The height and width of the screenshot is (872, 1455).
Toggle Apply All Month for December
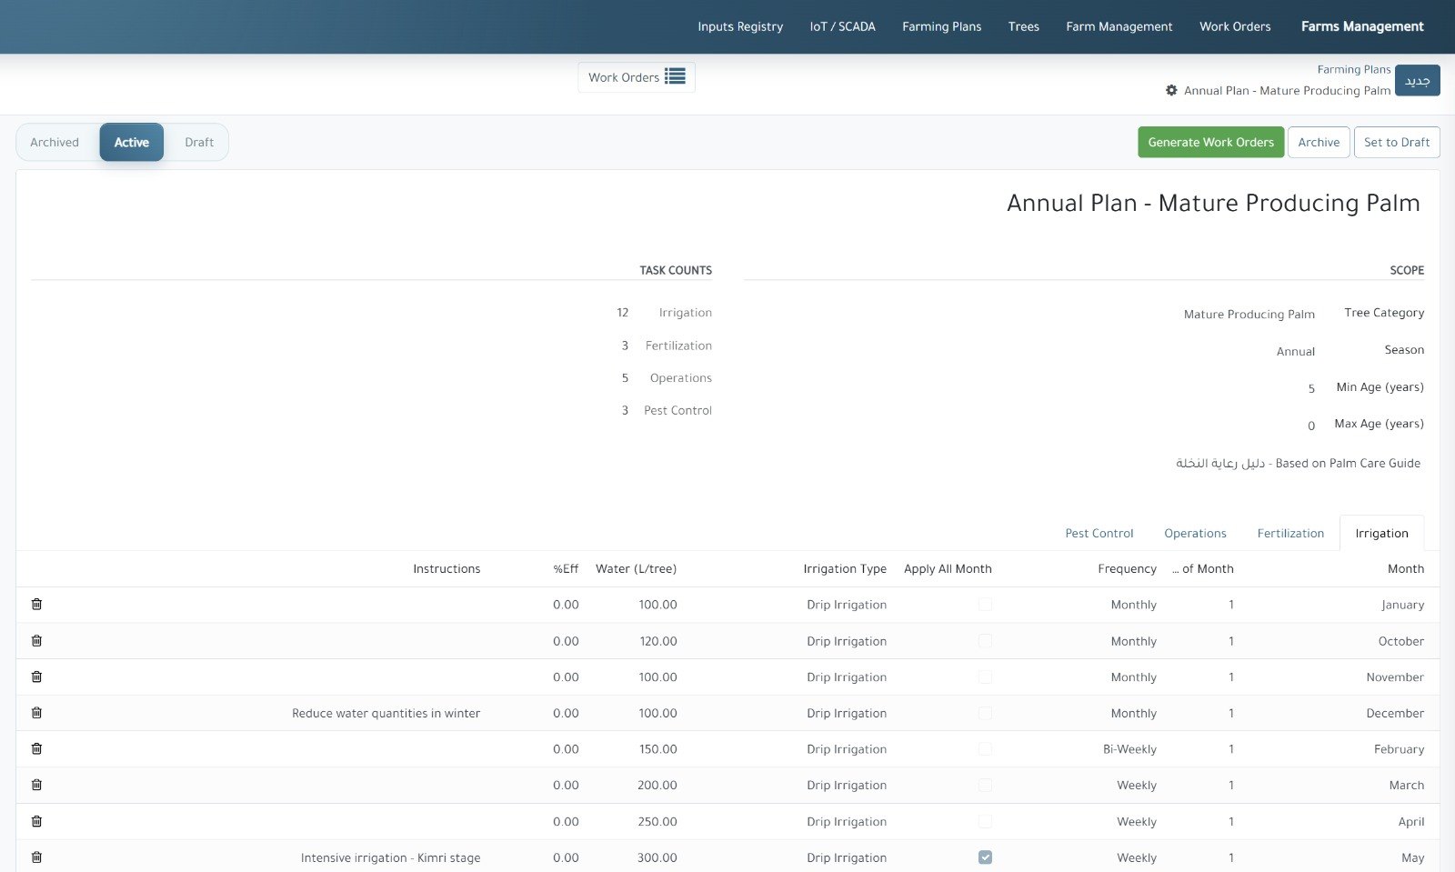point(985,713)
